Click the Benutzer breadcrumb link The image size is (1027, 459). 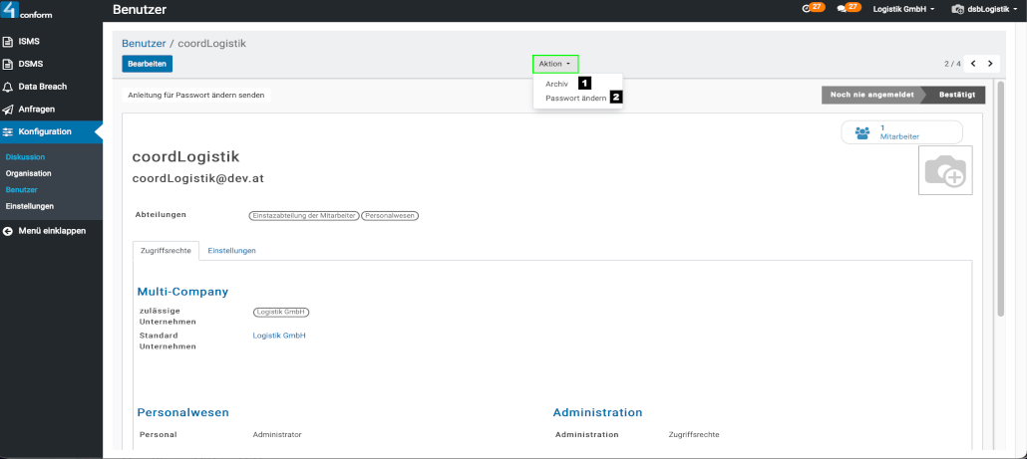[x=143, y=44]
